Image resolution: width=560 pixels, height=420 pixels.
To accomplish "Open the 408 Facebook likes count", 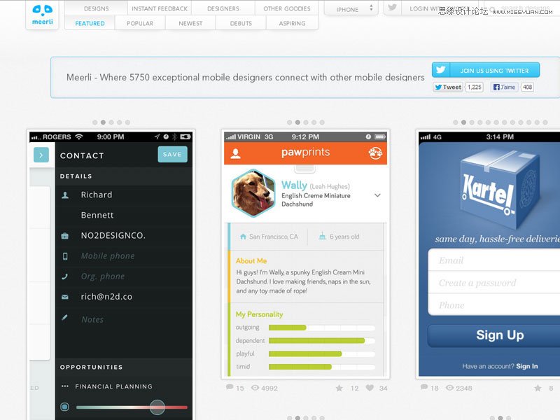I will click(527, 87).
